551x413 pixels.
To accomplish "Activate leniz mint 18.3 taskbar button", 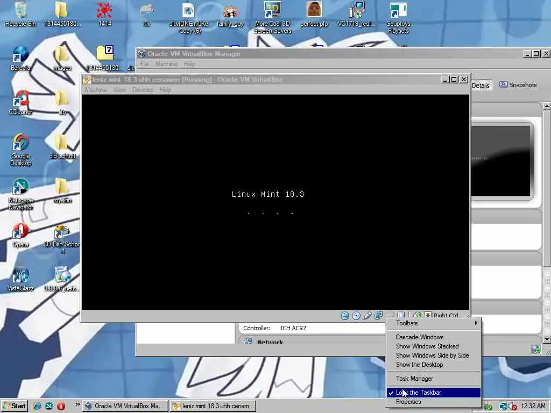I will point(213,407).
